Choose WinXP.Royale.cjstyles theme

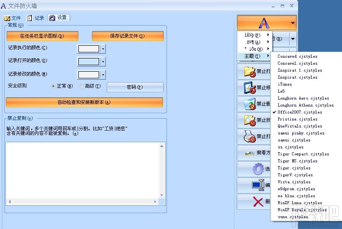[306, 210]
